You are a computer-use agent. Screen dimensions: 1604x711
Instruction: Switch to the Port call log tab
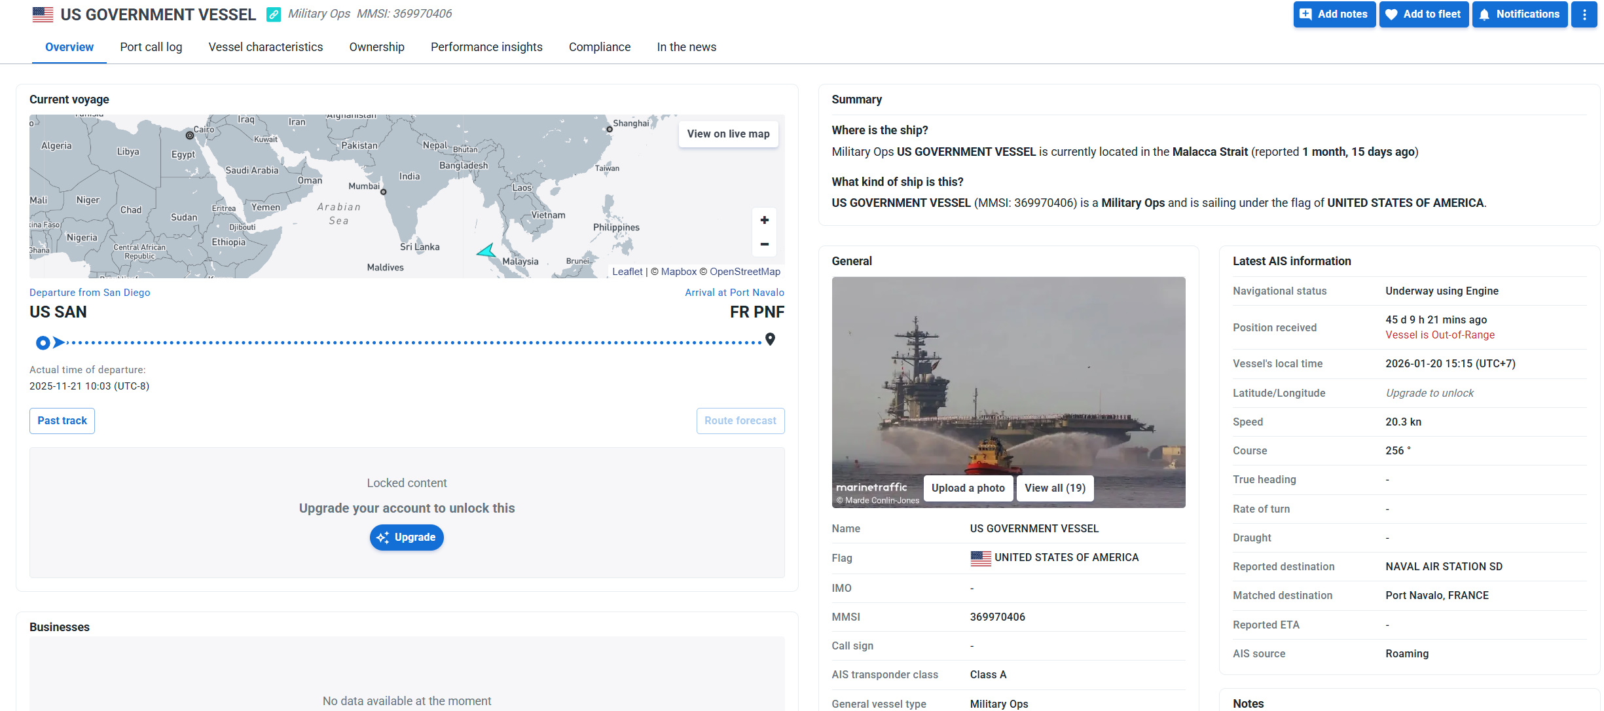151,47
